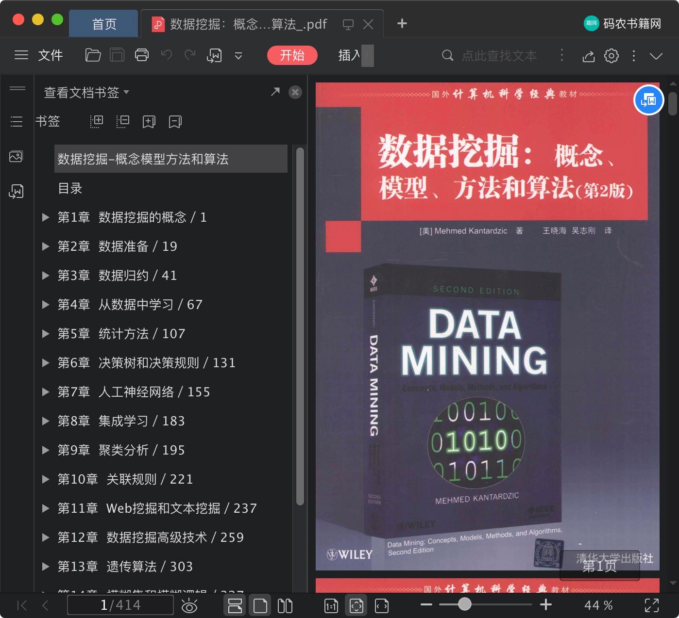Viewport: 679px width, 618px height.
Task: Delete bookmark icon
Action: click(x=175, y=121)
